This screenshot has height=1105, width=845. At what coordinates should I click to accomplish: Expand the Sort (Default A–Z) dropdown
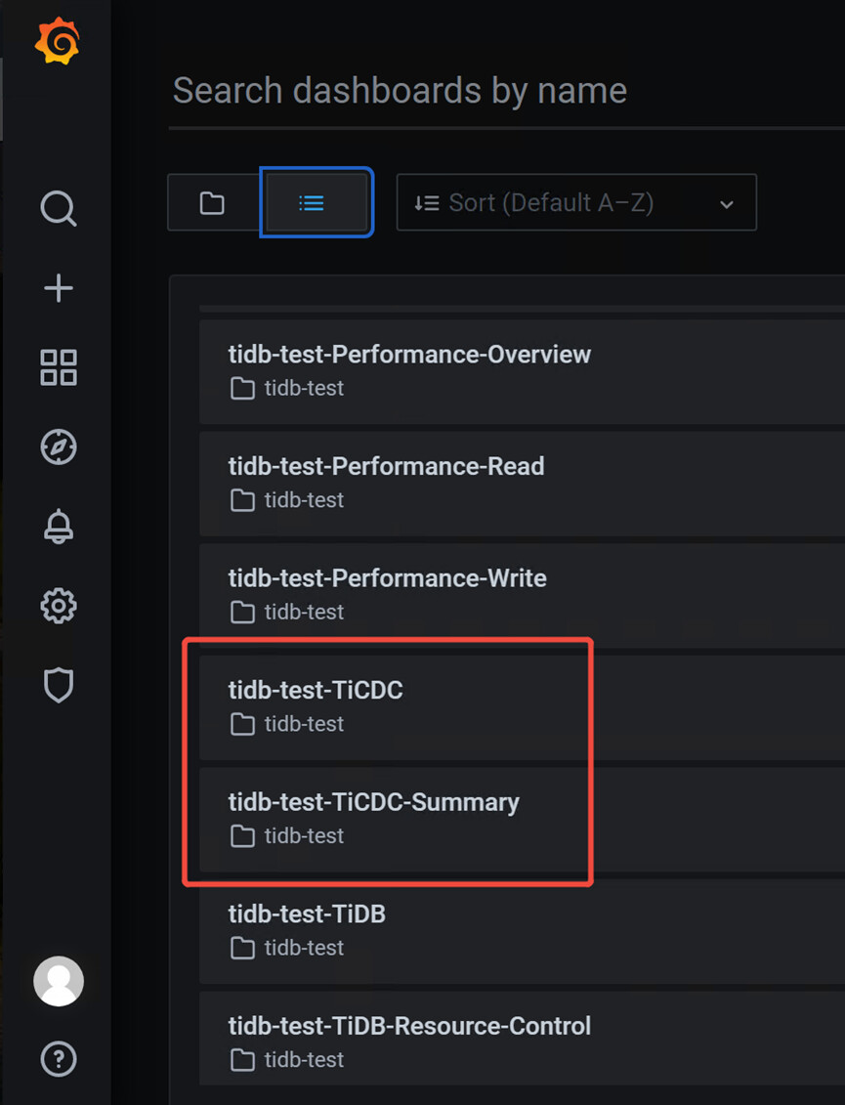[575, 203]
